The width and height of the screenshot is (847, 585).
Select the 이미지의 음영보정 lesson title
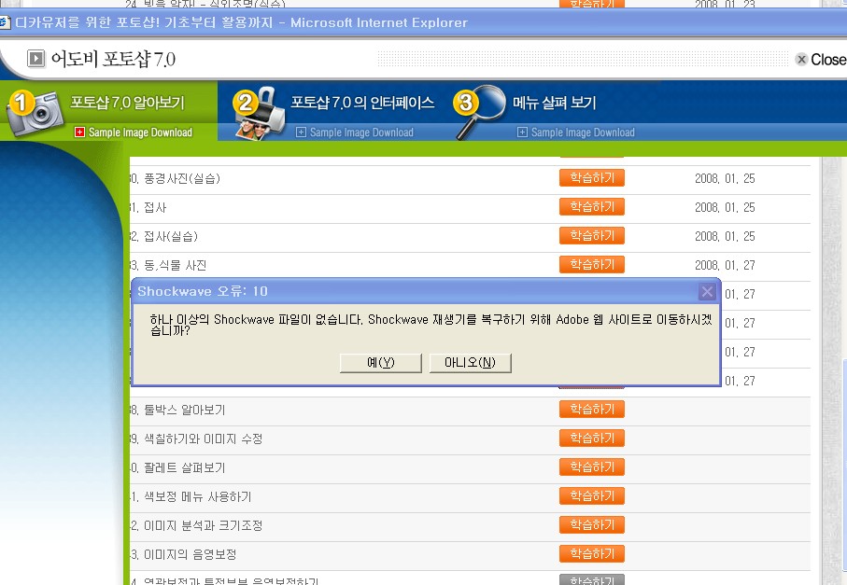[x=191, y=554]
